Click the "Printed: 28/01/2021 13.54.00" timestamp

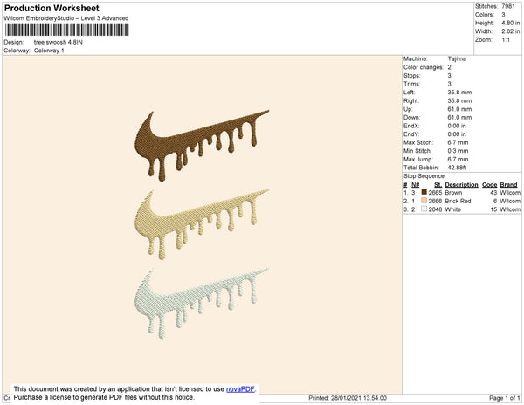click(348, 398)
